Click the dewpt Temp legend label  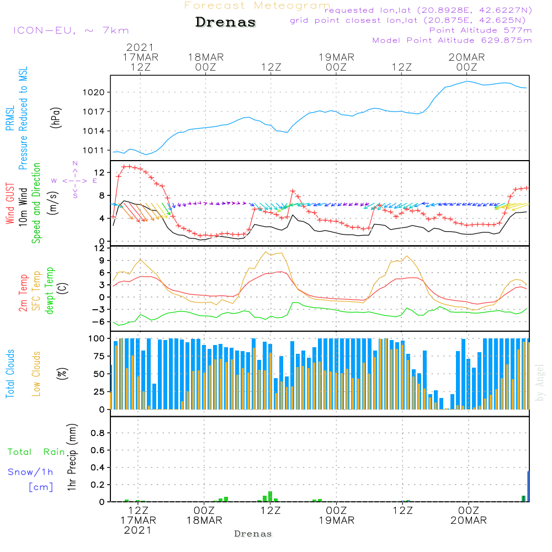(50, 291)
